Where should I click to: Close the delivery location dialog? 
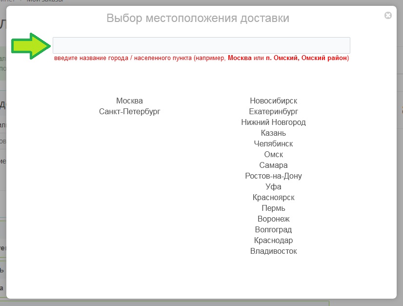(x=388, y=16)
